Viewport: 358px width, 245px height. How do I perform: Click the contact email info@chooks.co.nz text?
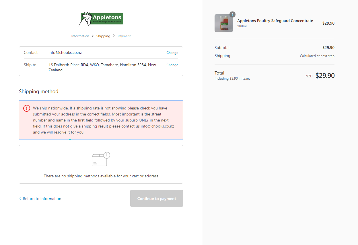65,53
